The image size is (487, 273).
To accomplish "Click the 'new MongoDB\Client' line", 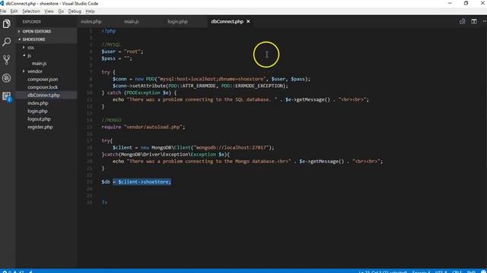I will (x=193, y=148).
